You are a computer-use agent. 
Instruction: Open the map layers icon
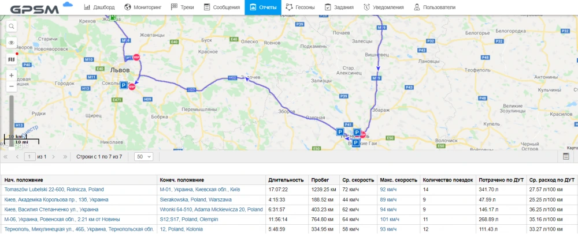pos(12,59)
